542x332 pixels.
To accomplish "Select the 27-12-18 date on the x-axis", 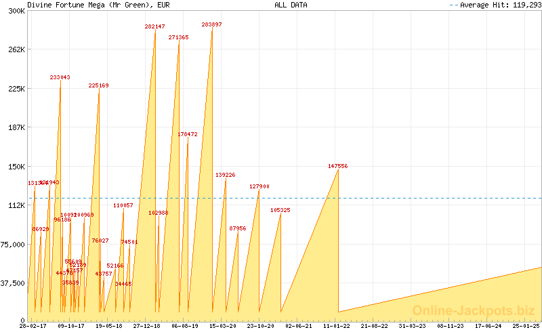I will (146, 326).
